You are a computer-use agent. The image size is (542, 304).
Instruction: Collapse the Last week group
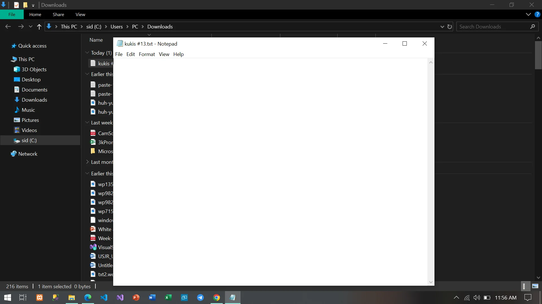[x=87, y=122]
